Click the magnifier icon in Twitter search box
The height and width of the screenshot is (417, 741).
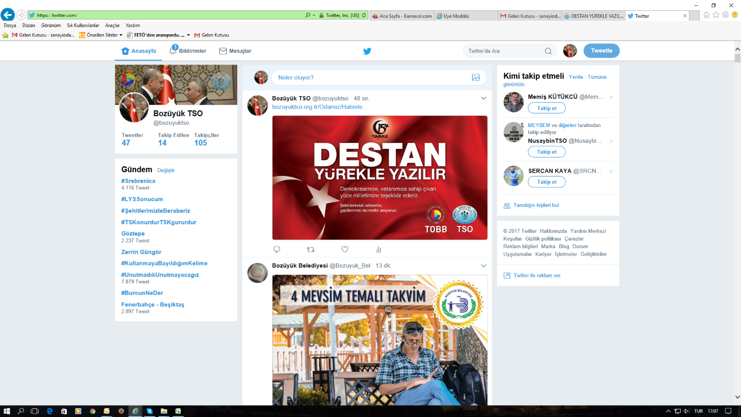[x=548, y=51]
